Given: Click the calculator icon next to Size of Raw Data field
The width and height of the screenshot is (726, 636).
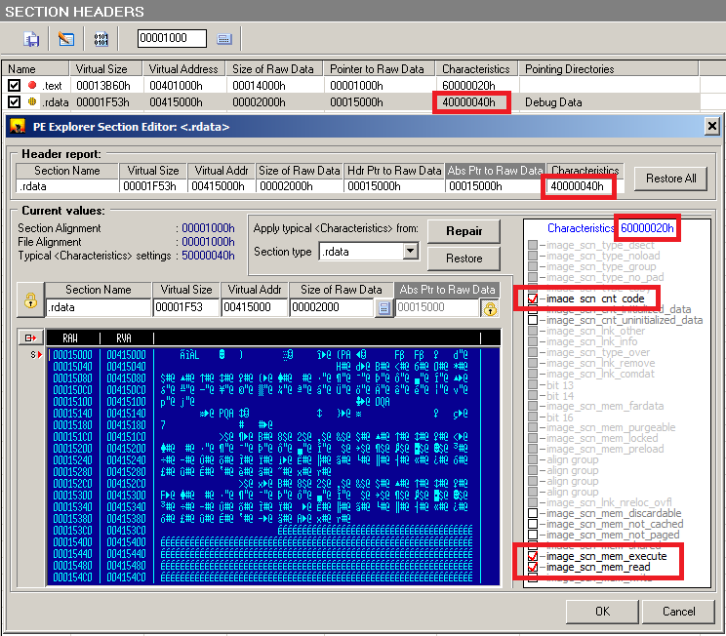Looking at the screenshot, I should click(x=383, y=307).
